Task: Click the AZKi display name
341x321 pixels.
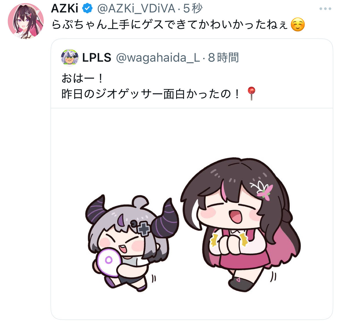Action: pyautogui.click(x=64, y=9)
